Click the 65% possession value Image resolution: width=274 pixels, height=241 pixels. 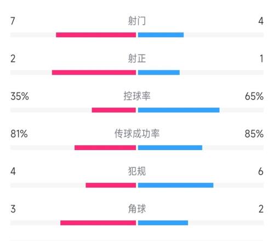(254, 96)
